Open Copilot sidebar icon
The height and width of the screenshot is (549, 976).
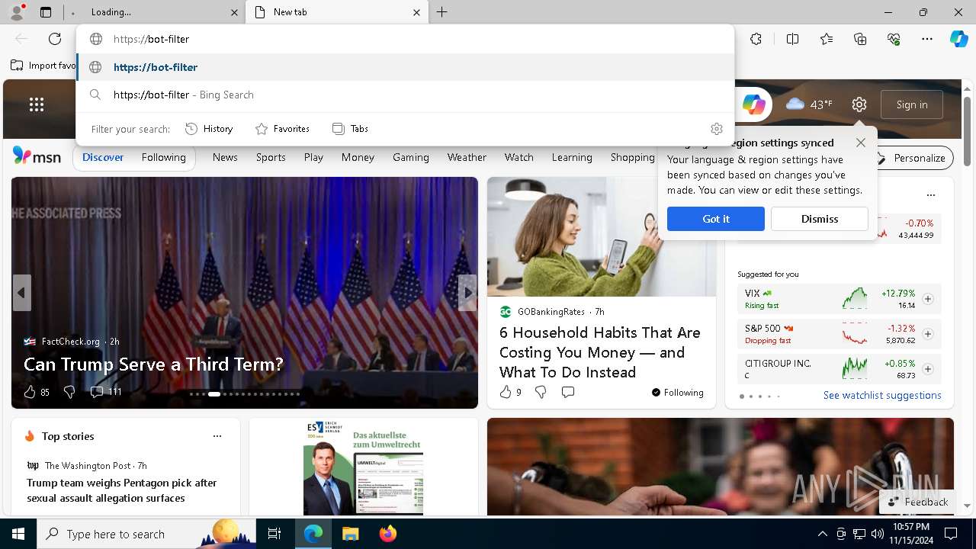pyautogui.click(x=958, y=39)
